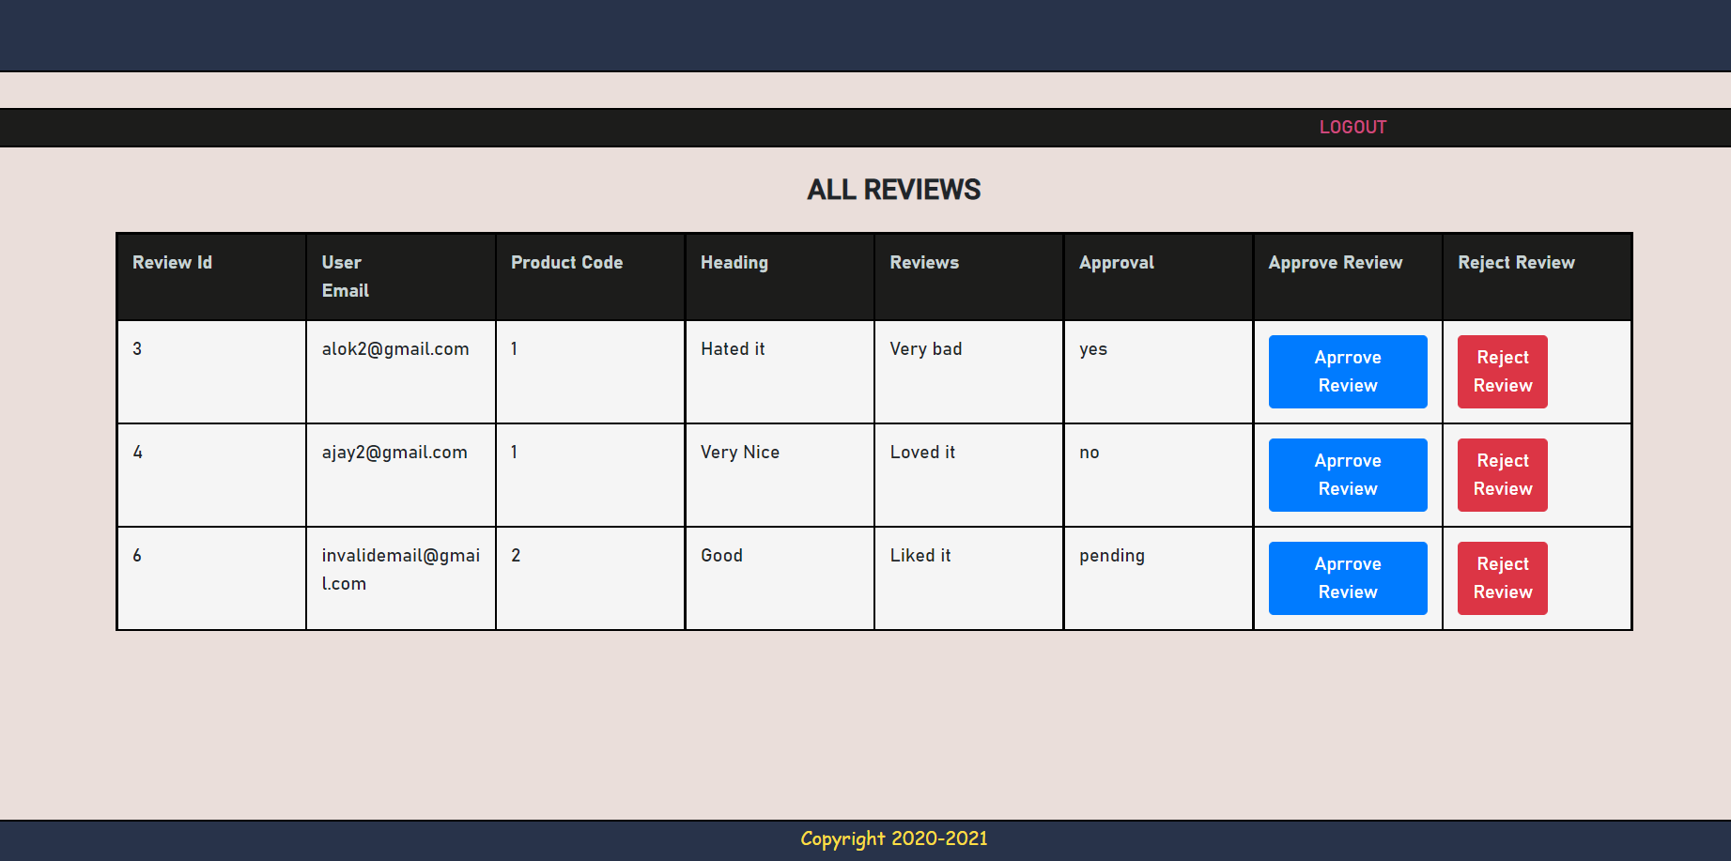Select the User Email column header
Image resolution: width=1731 pixels, height=861 pixels.
point(401,277)
